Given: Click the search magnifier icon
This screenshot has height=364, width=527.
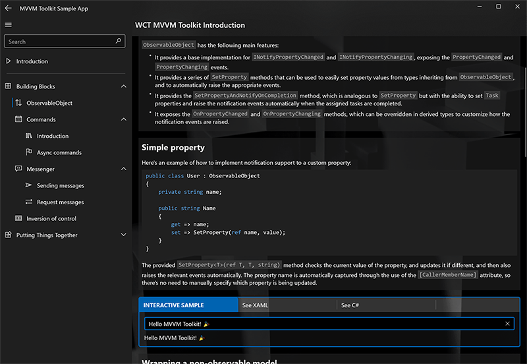Looking at the screenshot, I should pos(119,41).
